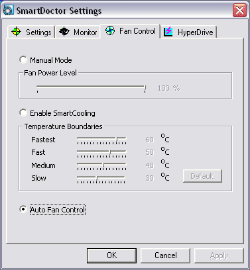Switch to the HyperDrive tab
This screenshot has height=270, width=250.
tap(188, 32)
